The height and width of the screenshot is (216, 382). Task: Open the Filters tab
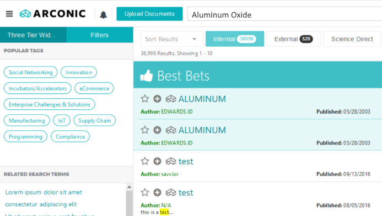coord(100,35)
